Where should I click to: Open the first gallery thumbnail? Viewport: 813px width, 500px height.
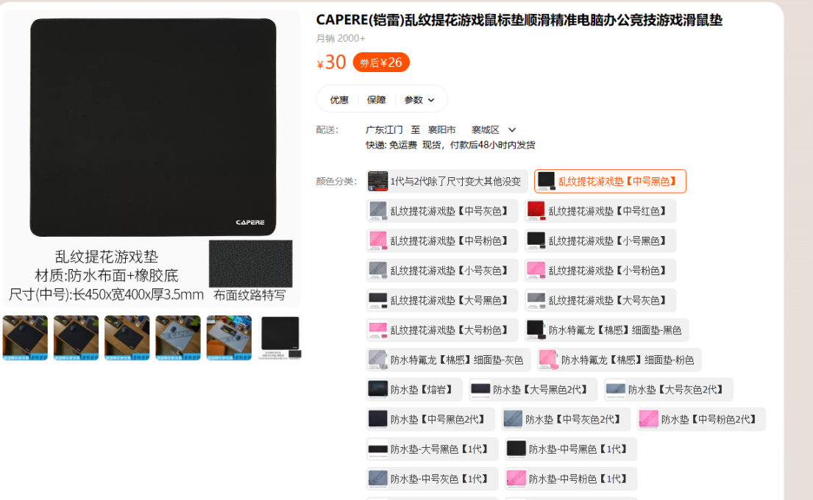click(25, 337)
